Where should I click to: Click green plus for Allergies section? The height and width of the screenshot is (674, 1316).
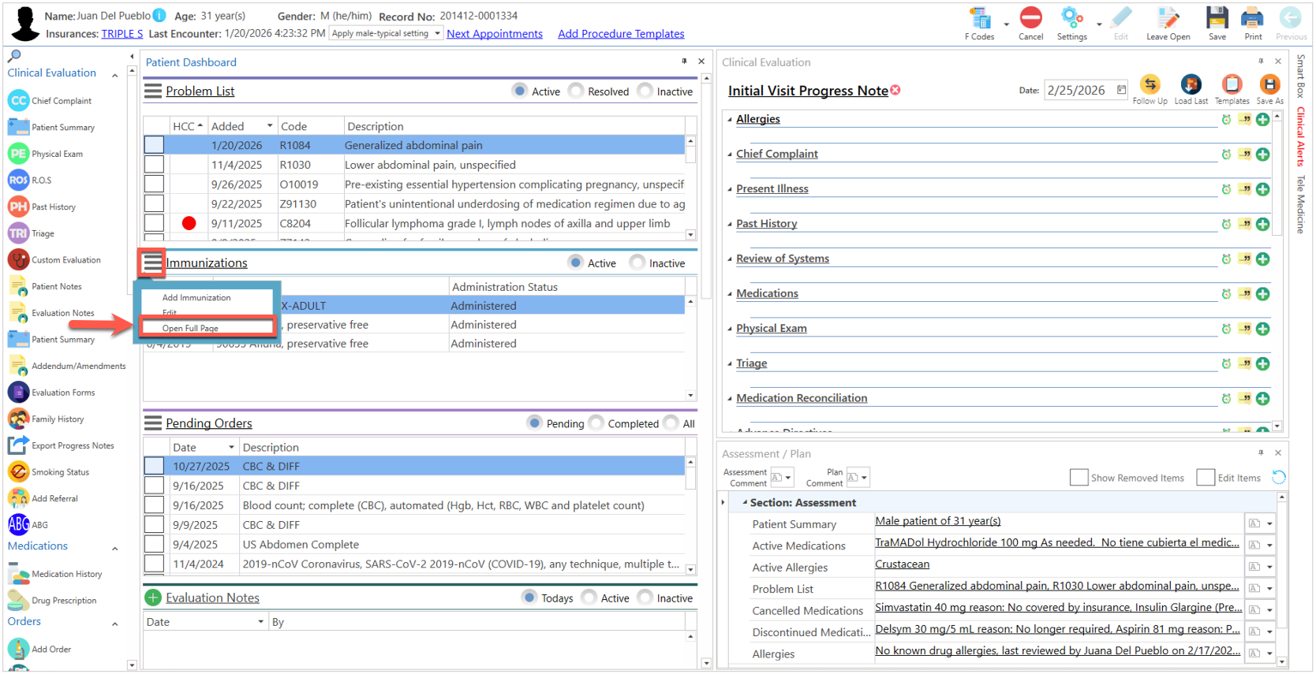pyautogui.click(x=1262, y=120)
